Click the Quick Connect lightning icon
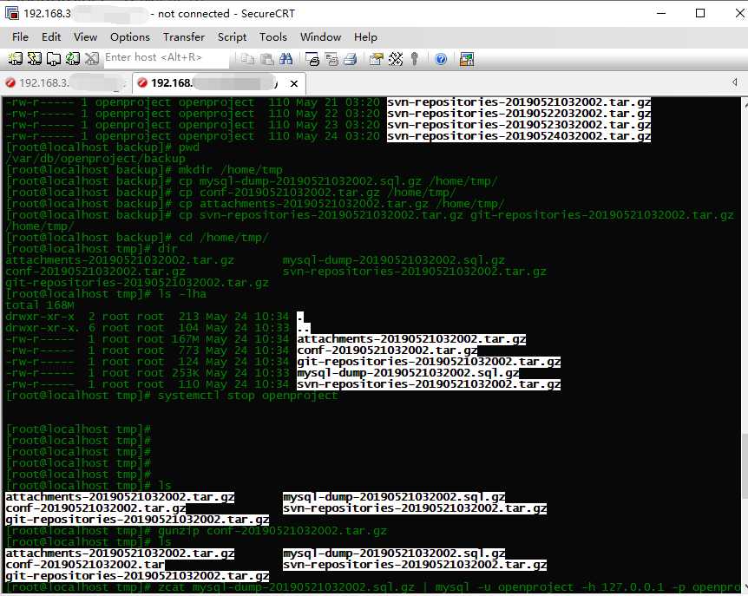 click(x=35, y=59)
